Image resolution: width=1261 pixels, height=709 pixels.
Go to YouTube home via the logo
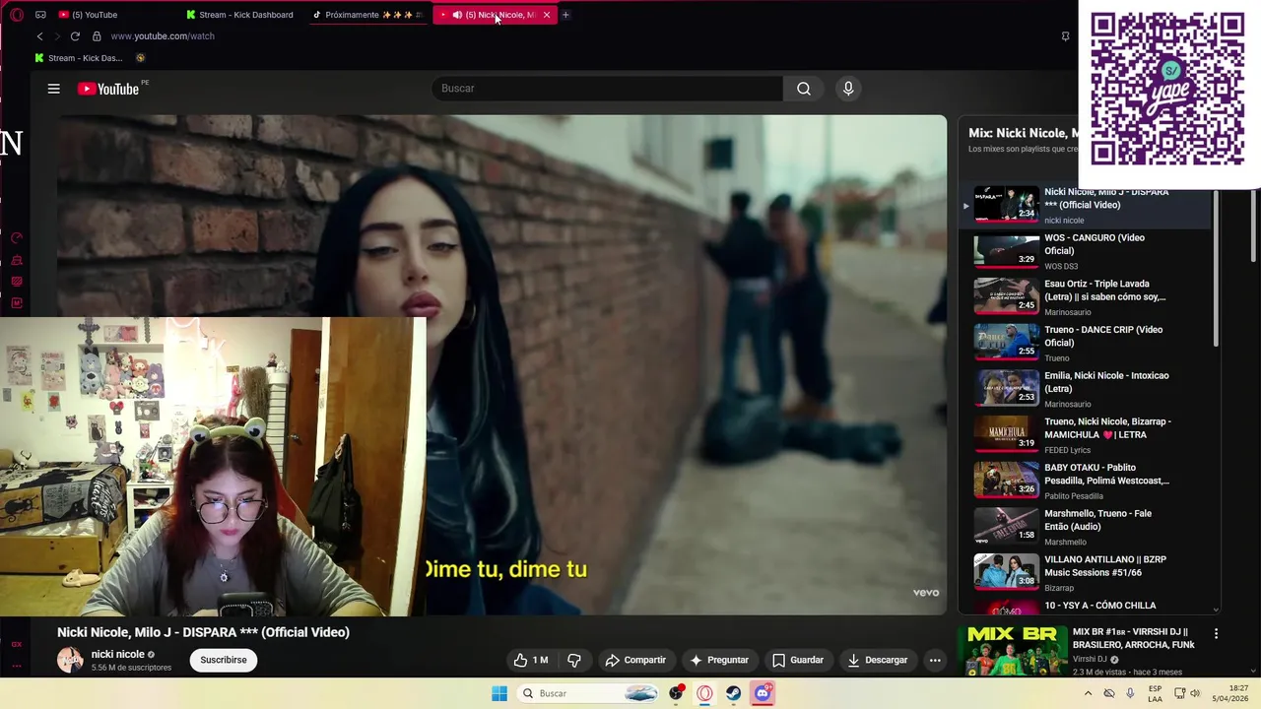tap(109, 89)
